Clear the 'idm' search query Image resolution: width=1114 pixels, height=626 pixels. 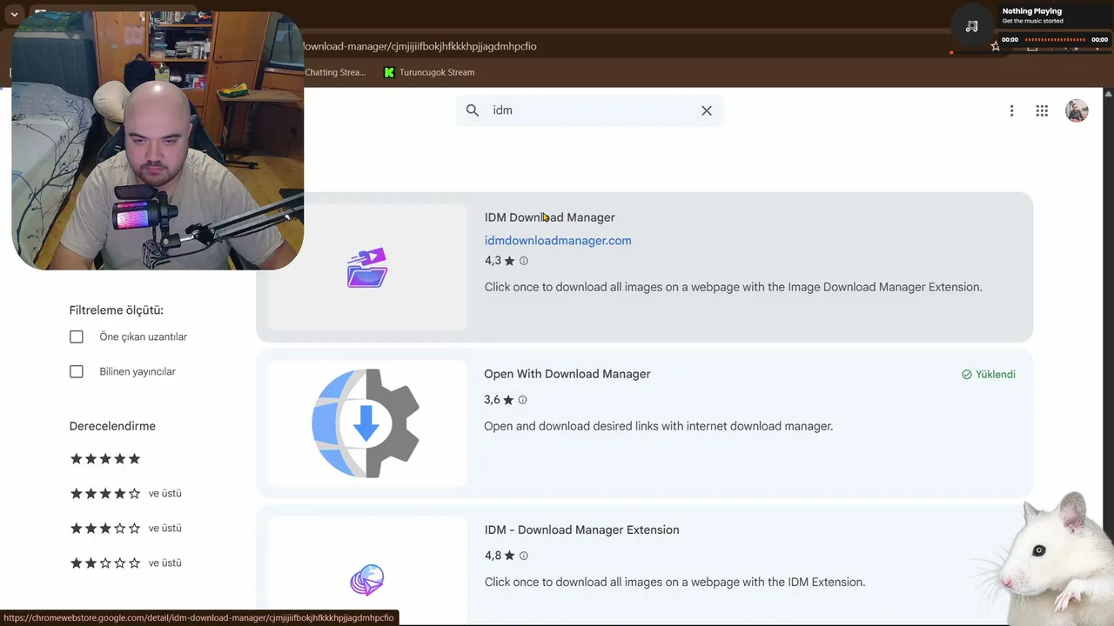click(x=707, y=110)
